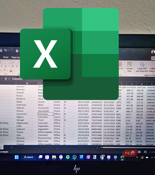Expand the system tray hidden icons chevron

137,157
